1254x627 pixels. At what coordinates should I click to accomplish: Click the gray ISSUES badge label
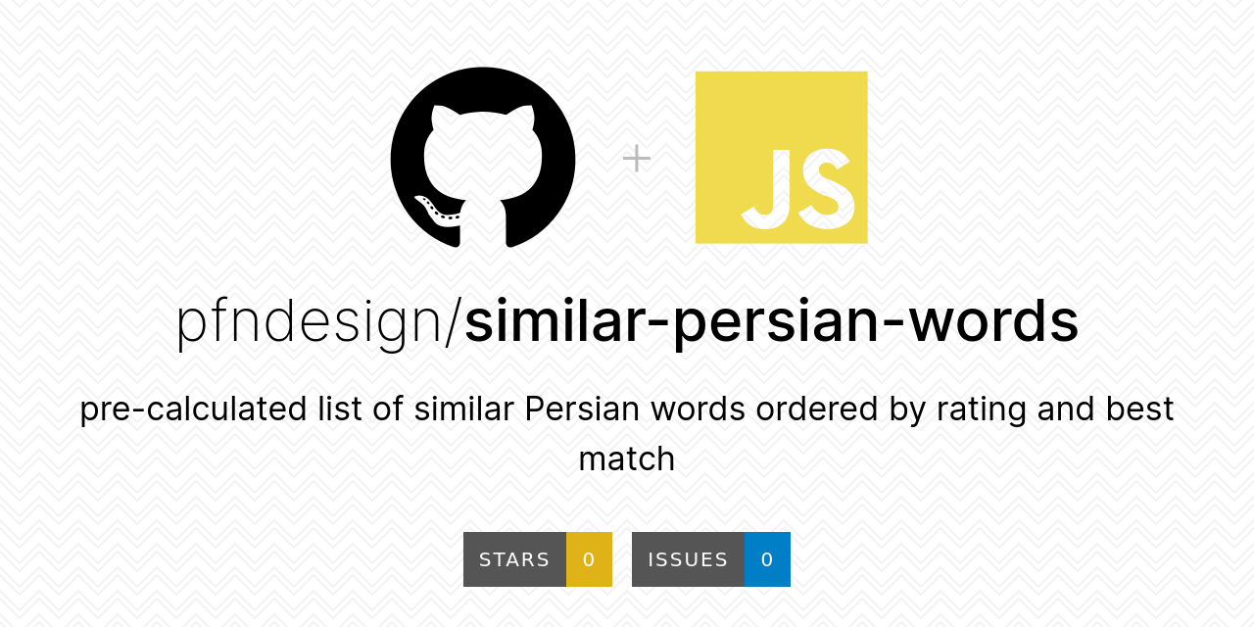tap(688, 559)
